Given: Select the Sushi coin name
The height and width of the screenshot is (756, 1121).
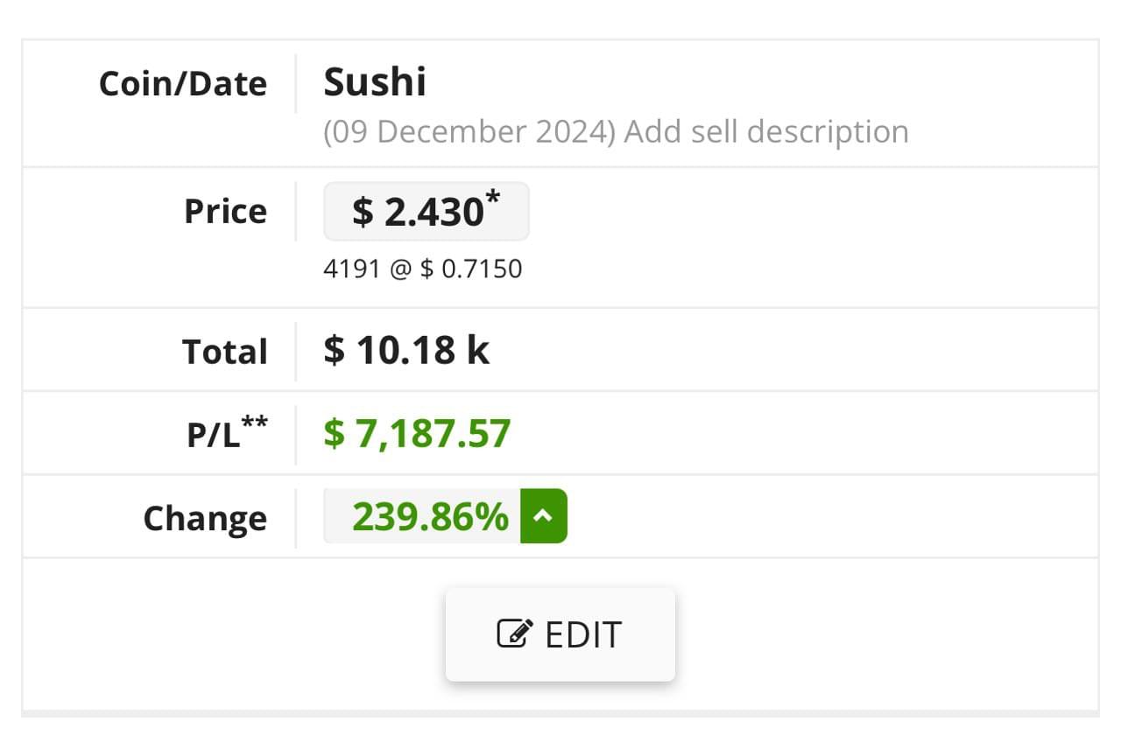Looking at the screenshot, I should click(x=375, y=82).
